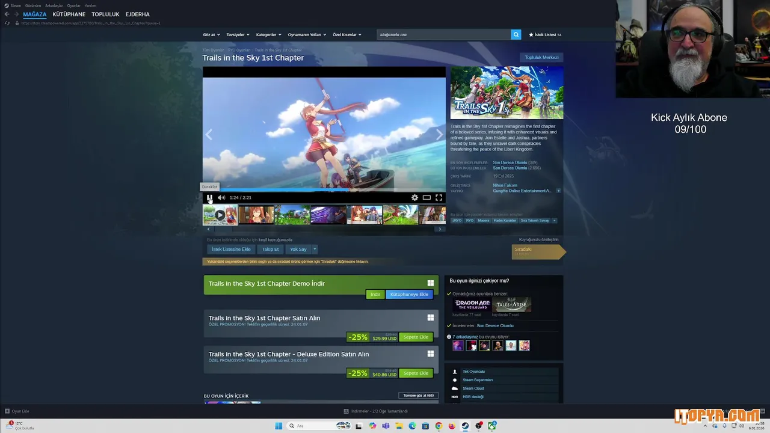Open the Tales of Arise thumbnail
Image resolution: width=770 pixels, height=433 pixels.
(511, 304)
